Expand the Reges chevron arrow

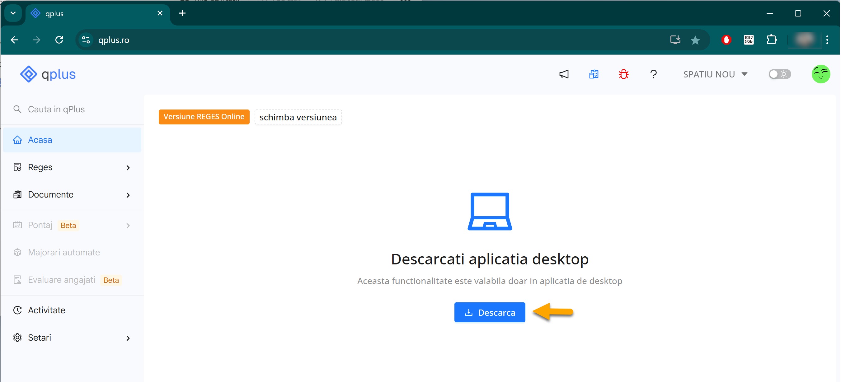click(128, 168)
